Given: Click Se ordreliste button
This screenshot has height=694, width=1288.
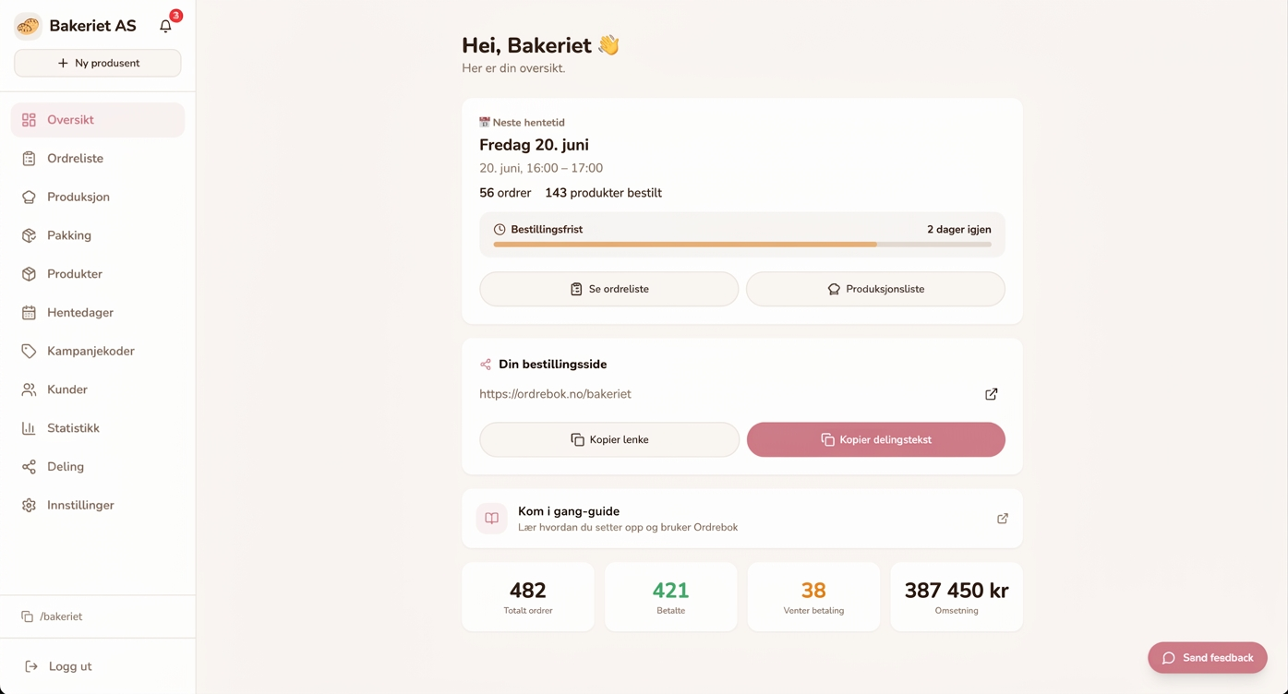Looking at the screenshot, I should point(609,289).
